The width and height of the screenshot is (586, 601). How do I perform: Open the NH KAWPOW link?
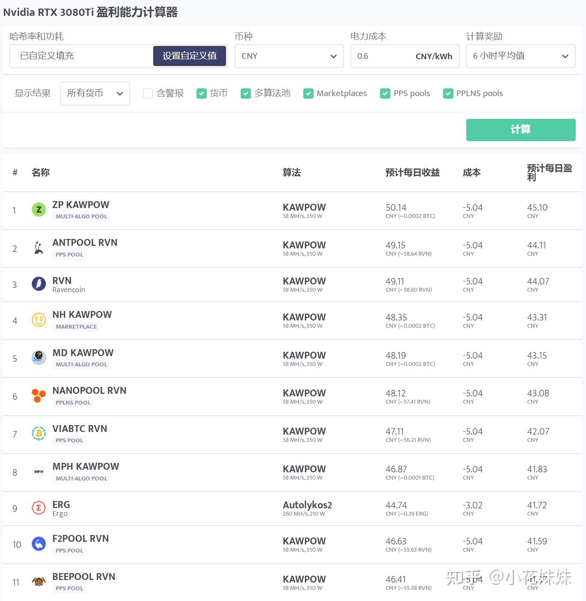[82, 314]
